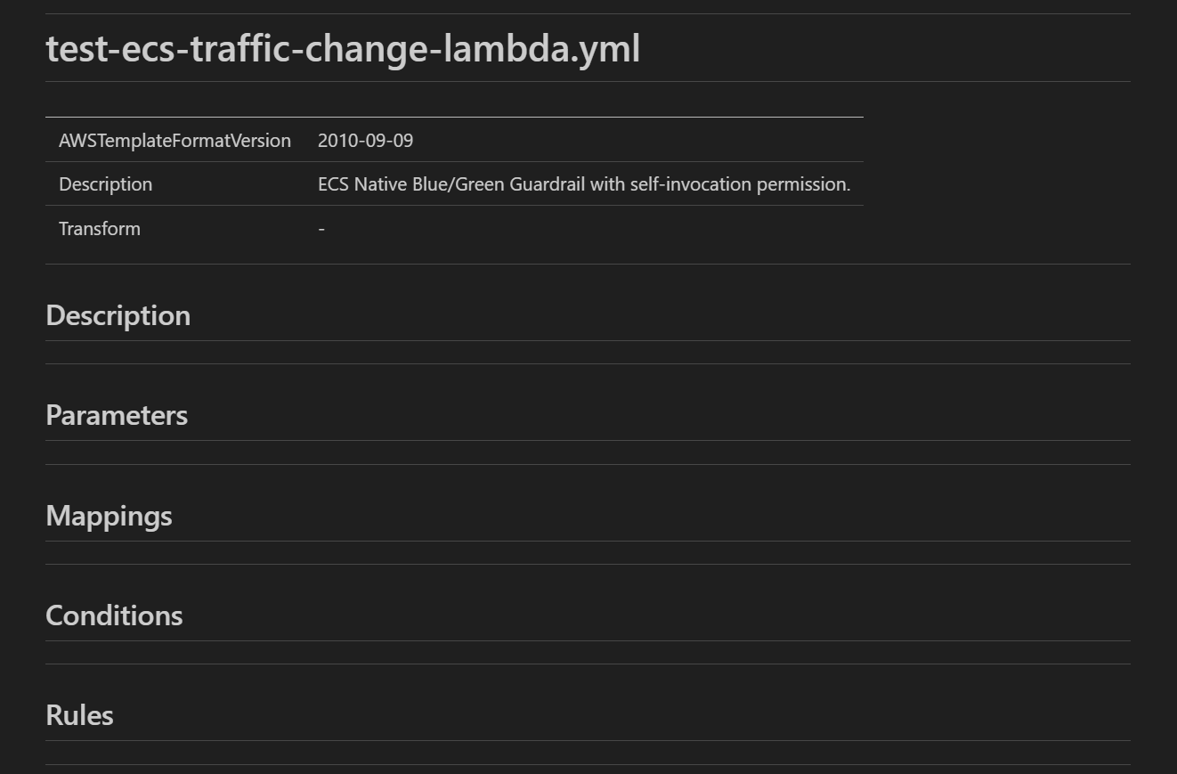
Task: Click the ECS Native description text cell
Action: 583,184
